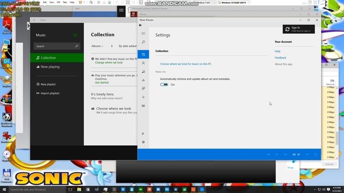Image resolution: width=344 pixels, height=193 pixels.
Task: Go back with the Music Preview back arrow
Action: pos(140,25)
